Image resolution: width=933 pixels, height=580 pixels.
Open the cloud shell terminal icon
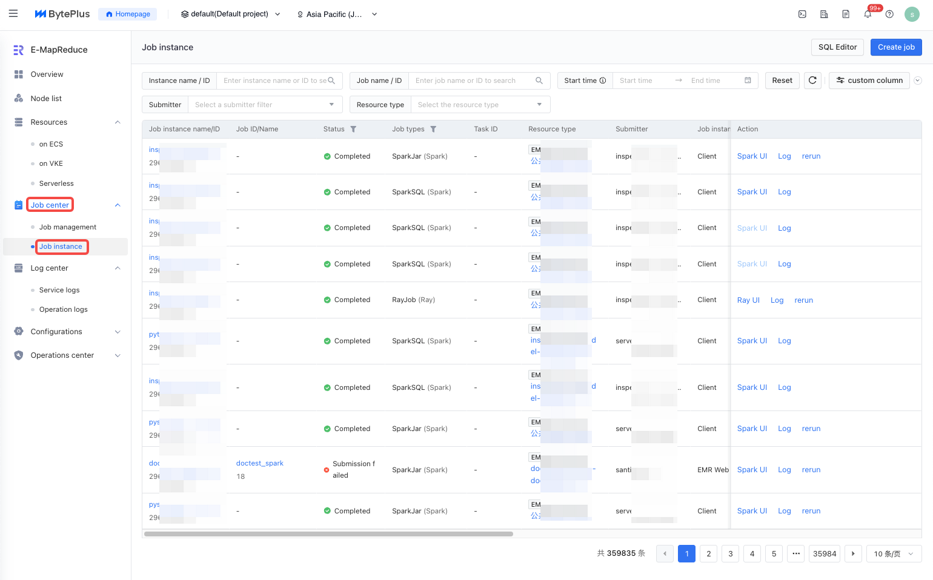(x=802, y=14)
